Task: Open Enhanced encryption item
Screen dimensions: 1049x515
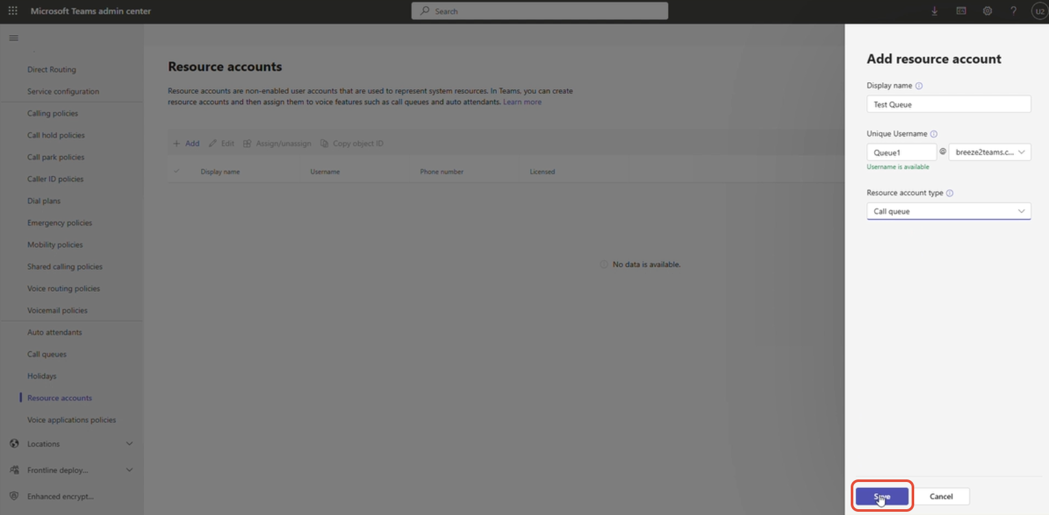Action: (x=60, y=497)
